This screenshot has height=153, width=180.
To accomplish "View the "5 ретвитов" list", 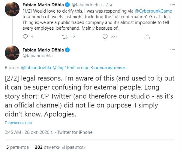I will click(17, 147).
